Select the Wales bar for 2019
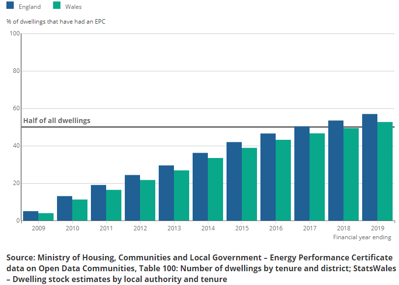Viewport: 399px width, 285px height. click(385, 171)
